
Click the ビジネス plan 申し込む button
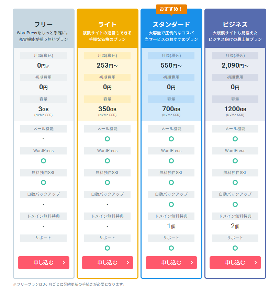pos(235,263)
